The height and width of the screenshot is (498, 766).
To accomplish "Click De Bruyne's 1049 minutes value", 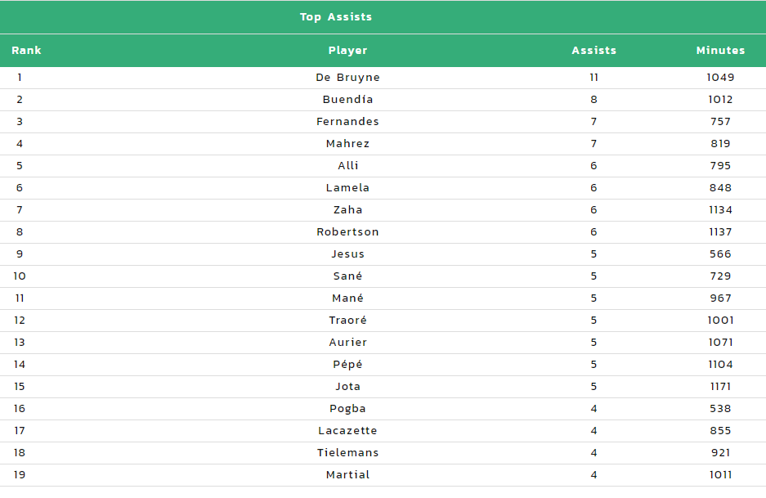I will point(720,77).
